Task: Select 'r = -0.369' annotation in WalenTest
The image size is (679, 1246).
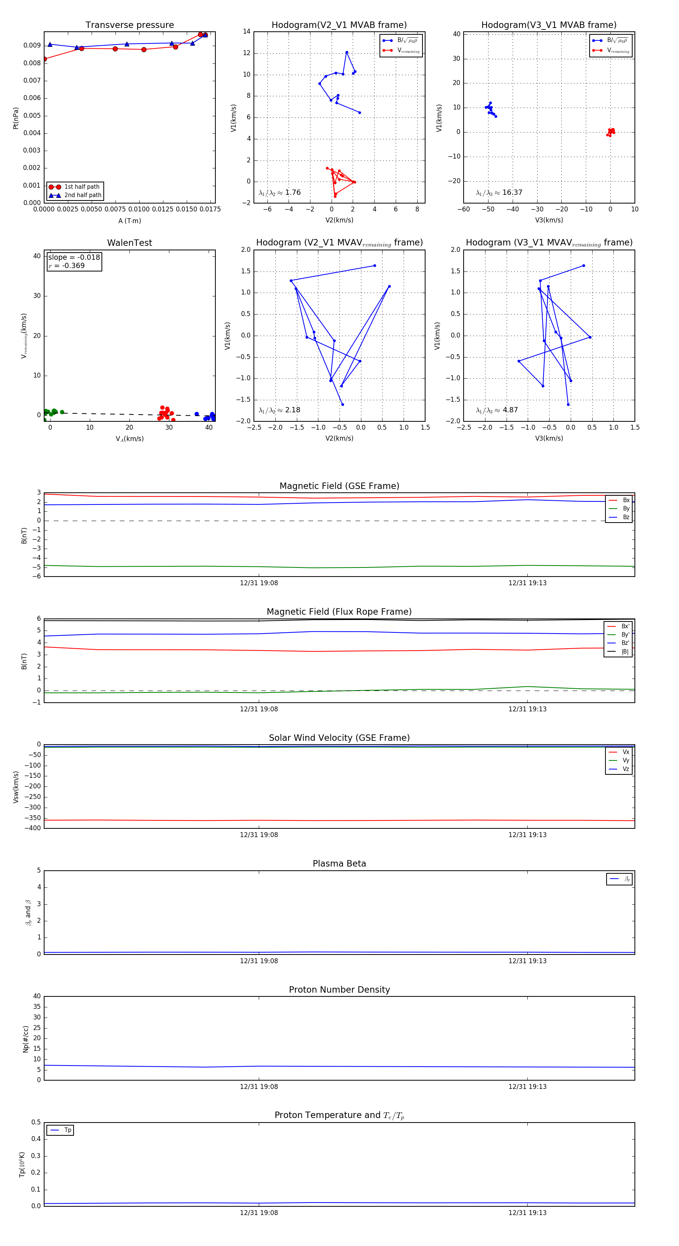Action: (66, 265)
